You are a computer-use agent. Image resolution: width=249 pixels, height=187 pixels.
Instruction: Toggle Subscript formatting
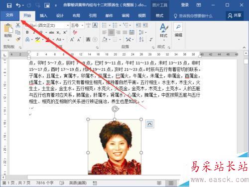(58, 33)
